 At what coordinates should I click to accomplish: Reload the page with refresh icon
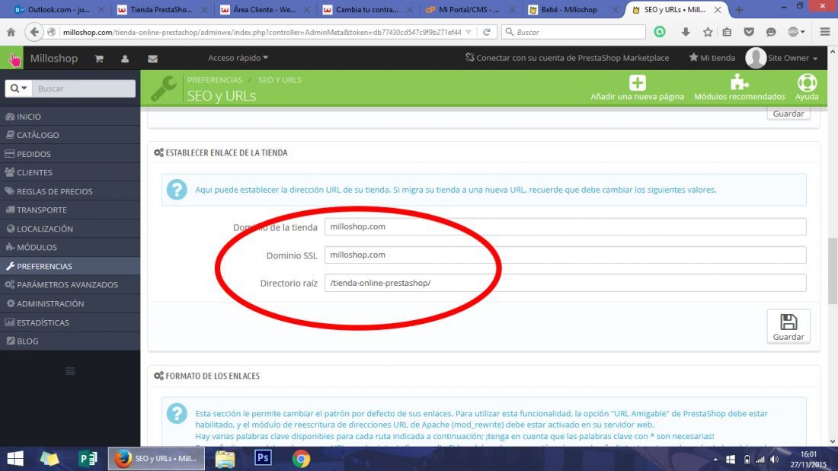[x=487, y=32]
